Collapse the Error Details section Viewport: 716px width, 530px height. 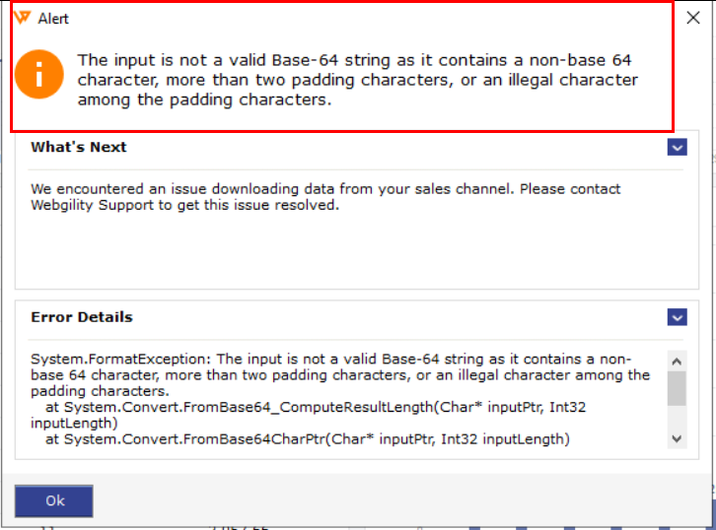click(677, 317)
